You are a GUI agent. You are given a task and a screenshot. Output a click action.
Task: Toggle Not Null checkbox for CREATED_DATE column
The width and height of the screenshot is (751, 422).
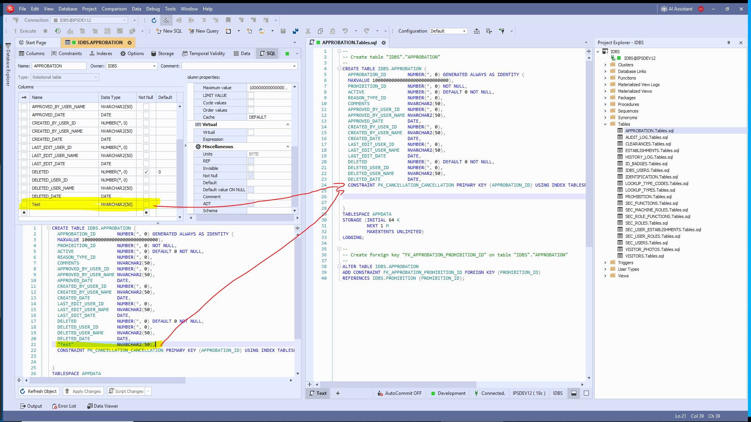click(146, 139)
